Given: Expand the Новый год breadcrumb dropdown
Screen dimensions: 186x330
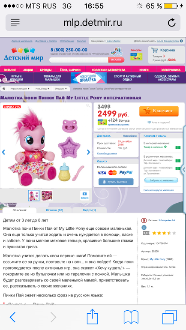Looking at the screenshot, I should pos(42,89).
